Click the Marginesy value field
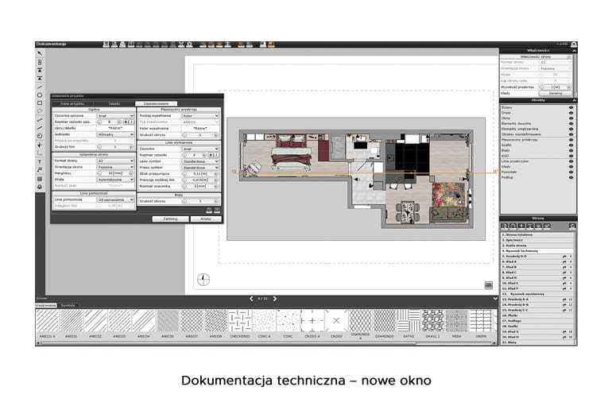Screen dimensions: 612x406 [x=115, y=173]
